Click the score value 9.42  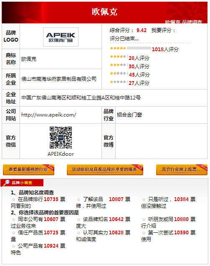pyautogui.click(x=142, y=30)
